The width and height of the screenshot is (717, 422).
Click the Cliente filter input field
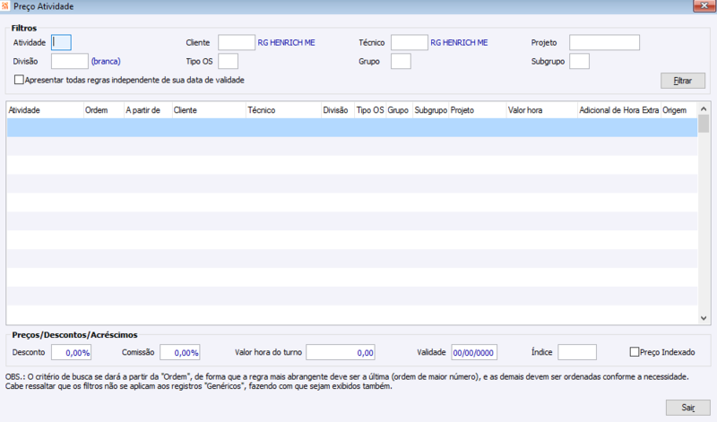[237, 42]
